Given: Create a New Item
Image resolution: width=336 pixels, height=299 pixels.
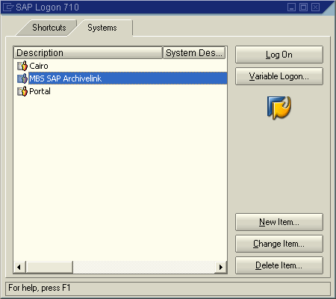Looking at the screenshot, I should point(279,222).
